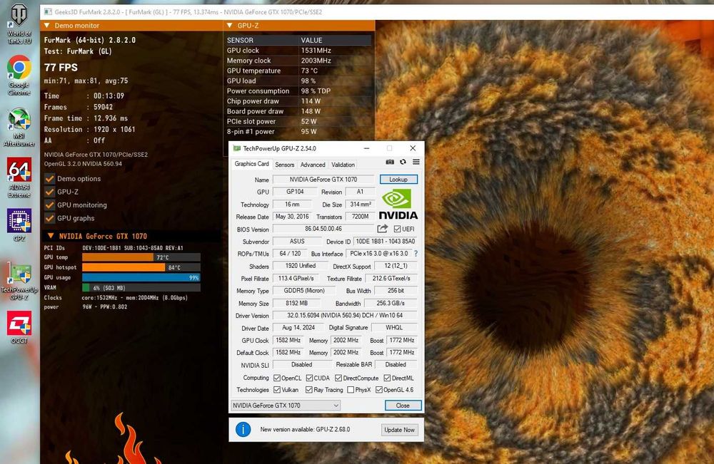
Task: Toggle the GPU graphs checkbox
Action: 50,218
